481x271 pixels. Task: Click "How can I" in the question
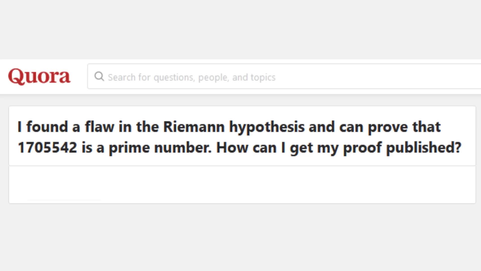click(251, 148)
